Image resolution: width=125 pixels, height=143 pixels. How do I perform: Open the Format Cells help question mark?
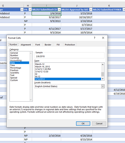point(94,38)
